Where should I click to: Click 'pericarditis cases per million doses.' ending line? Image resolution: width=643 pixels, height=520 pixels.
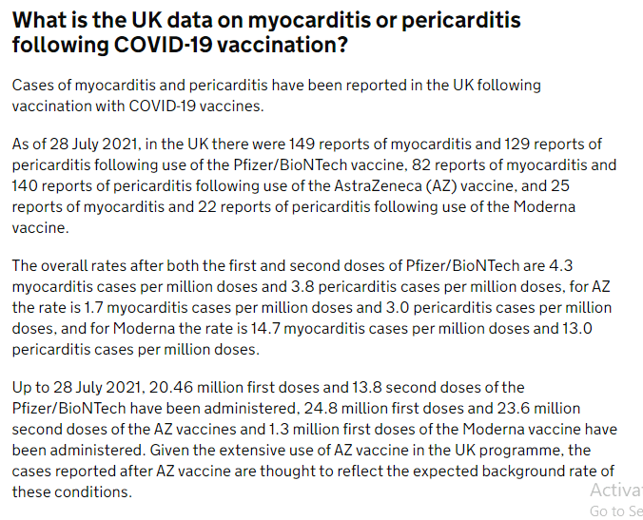136,350
